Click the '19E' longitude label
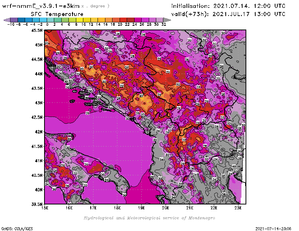Screen dimensions: 299x231 (x=141, y=208)
